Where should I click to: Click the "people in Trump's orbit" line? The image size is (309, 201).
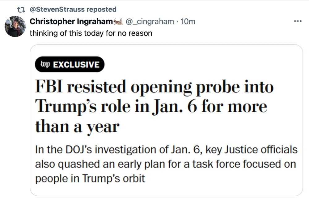(90, 178)
